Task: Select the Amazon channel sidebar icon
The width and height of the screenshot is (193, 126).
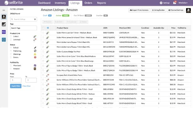Action: tap(4, 17)
